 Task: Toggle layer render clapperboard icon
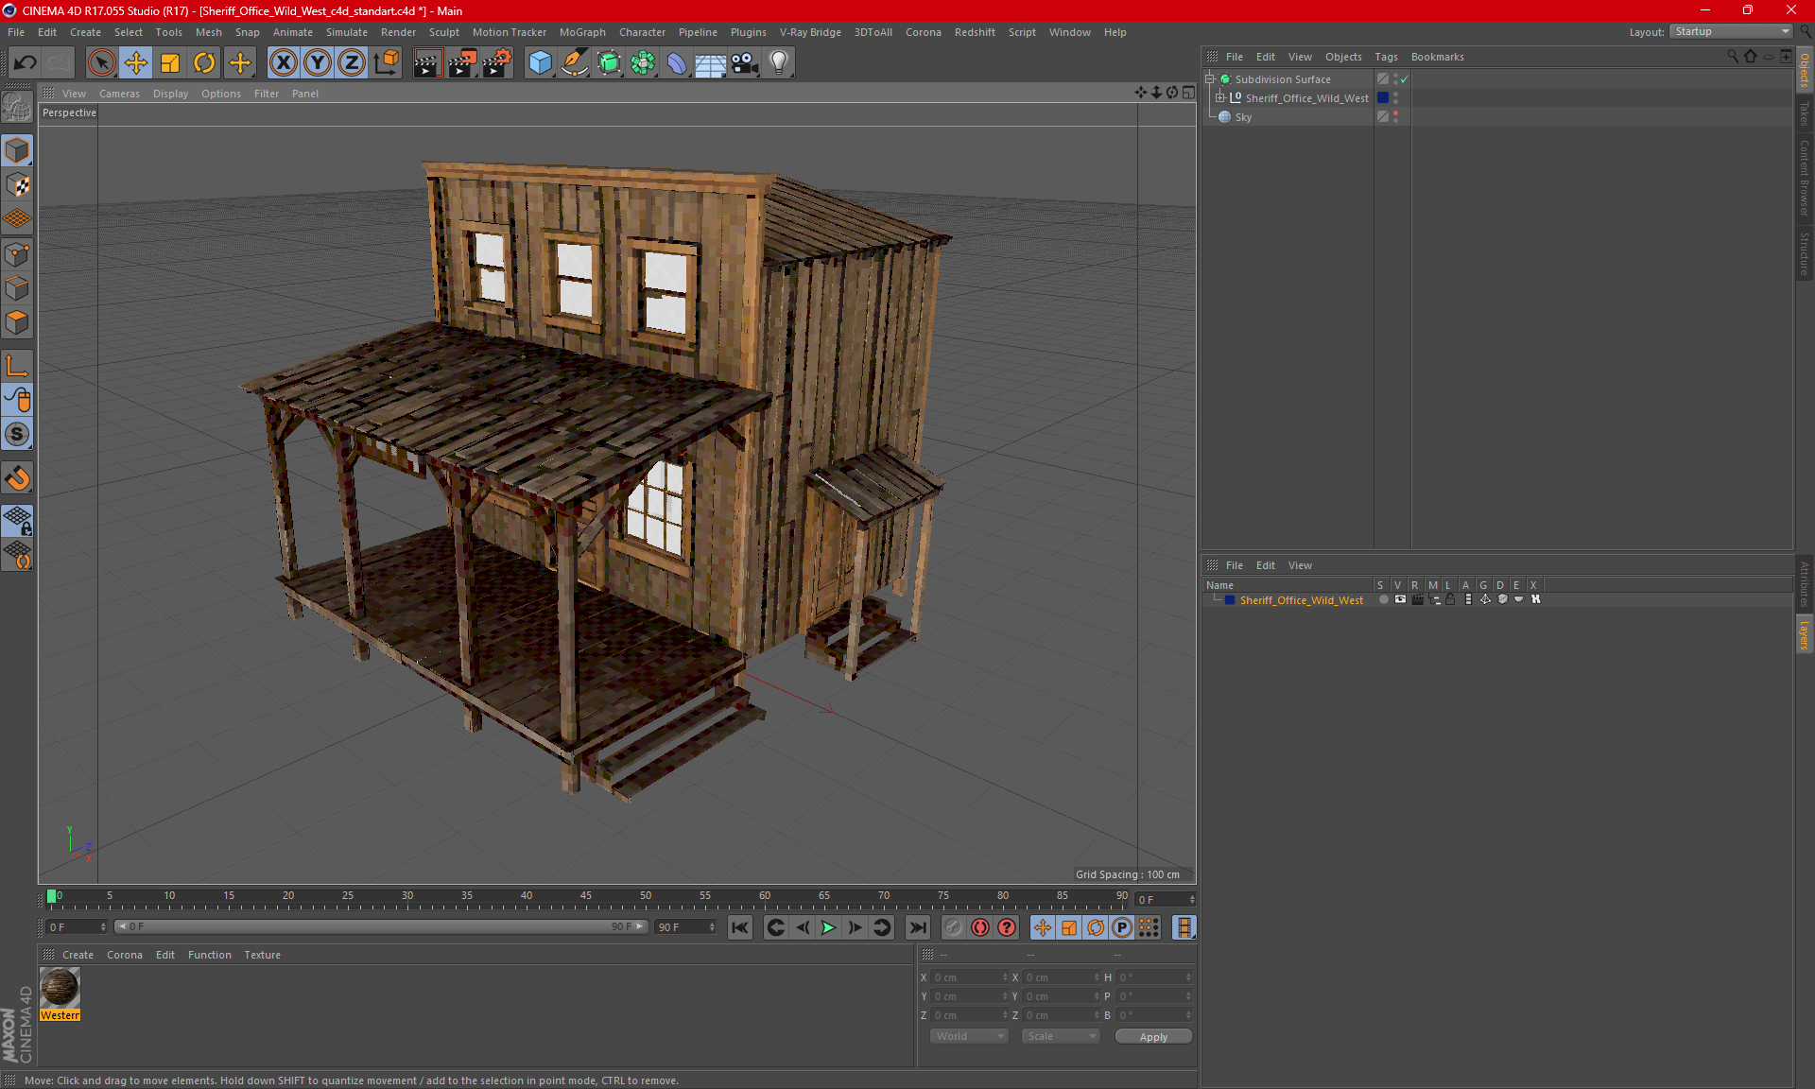(1417, 599)
